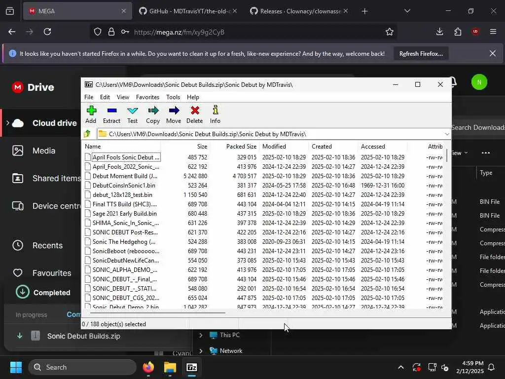Sort by Packed Size column header
Image resolution: width=505 pixels, height=379 pixels.
[234, 146]
